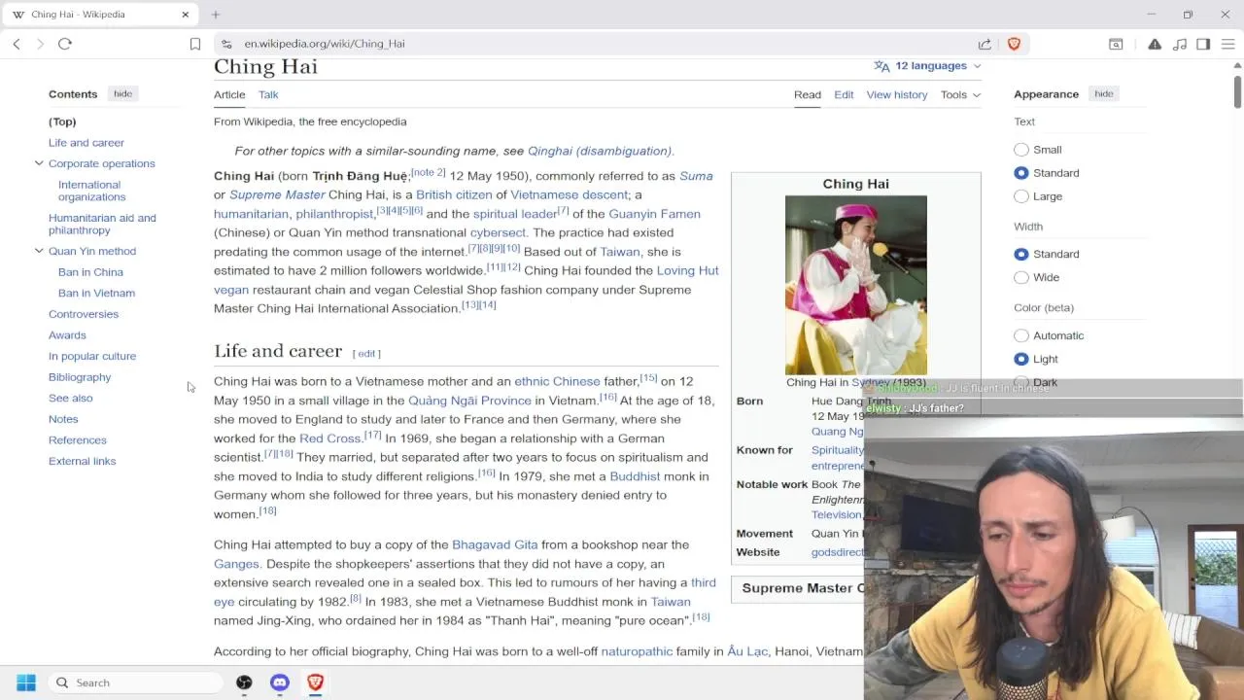Viewport: 1244px width, 700px height.
Task: Open citation note 2 superscript
Action: pyautogui.click(x=429, y=172)
